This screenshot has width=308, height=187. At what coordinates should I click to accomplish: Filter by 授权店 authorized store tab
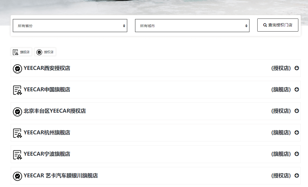45,52
